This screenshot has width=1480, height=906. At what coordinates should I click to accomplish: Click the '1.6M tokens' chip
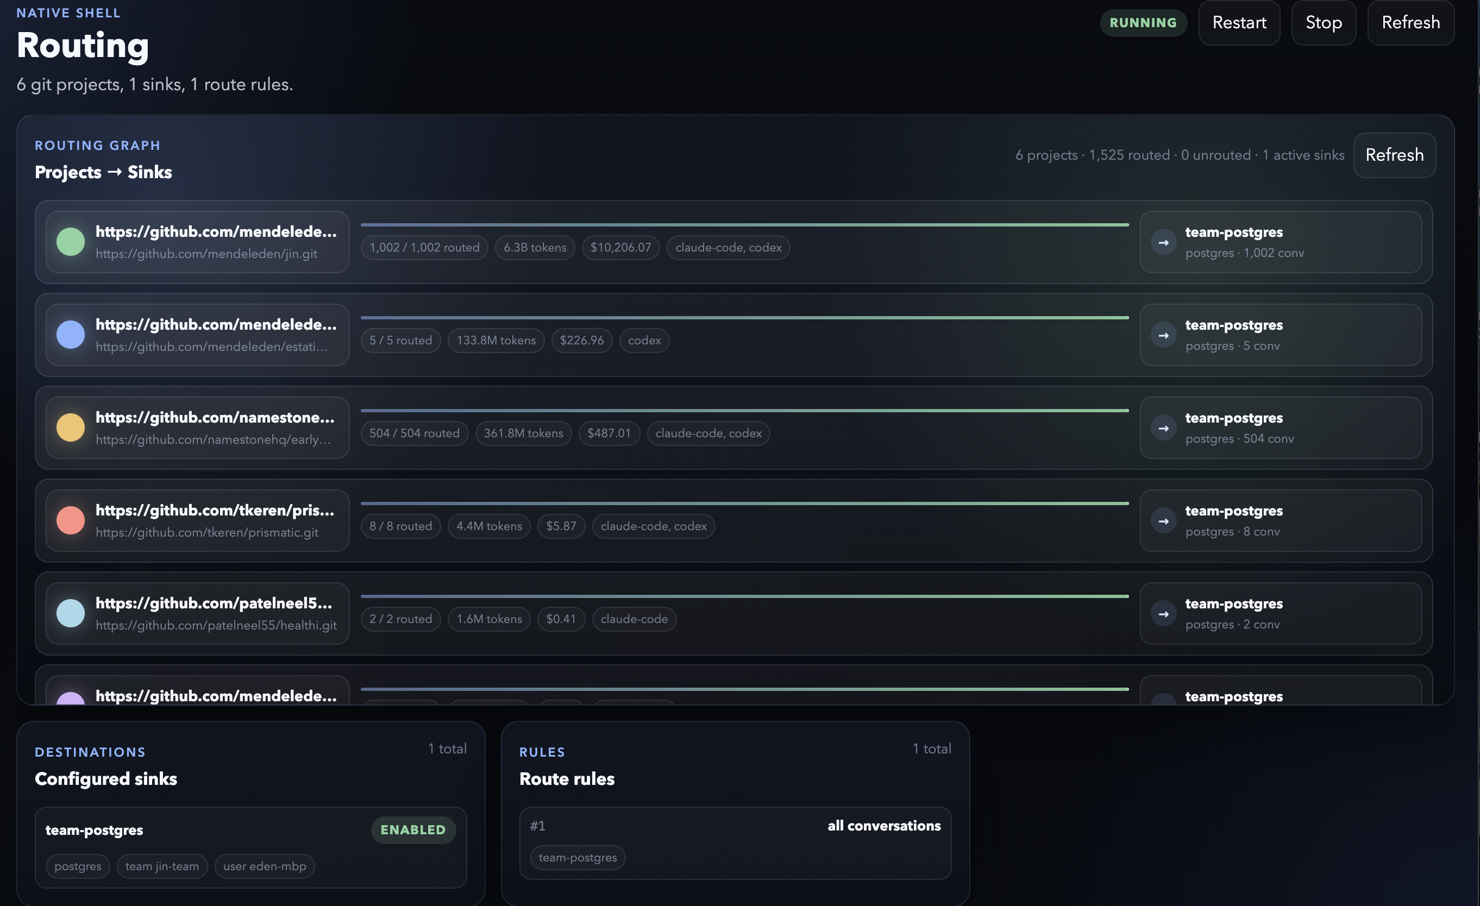click(489, 619)
